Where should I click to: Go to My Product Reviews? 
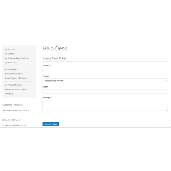pyautogui.click(x=13, y=85)
